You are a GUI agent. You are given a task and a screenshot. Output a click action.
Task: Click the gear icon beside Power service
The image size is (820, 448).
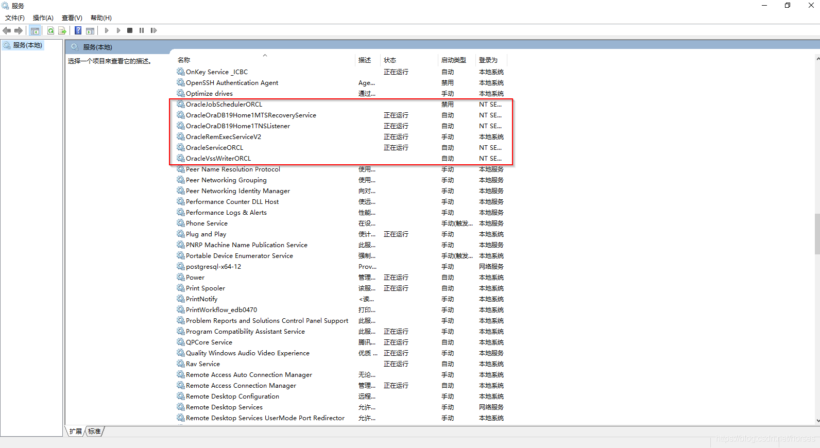(x=180, y=277)
